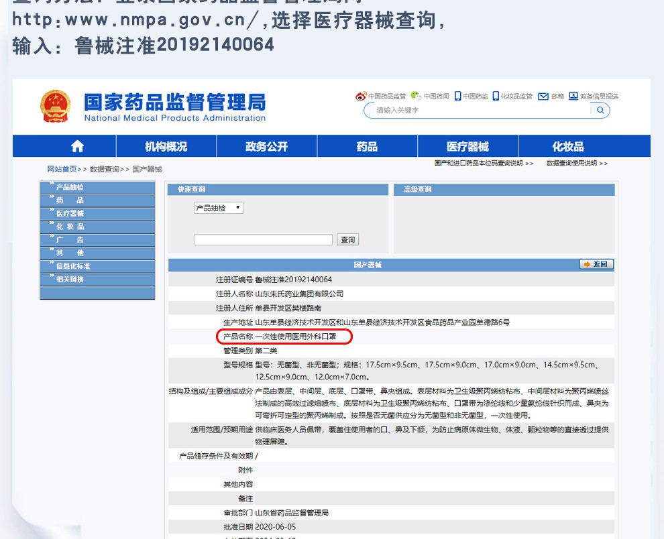
Task: Select 产品抽检 in the left sidebar
Action: [97, 187]
